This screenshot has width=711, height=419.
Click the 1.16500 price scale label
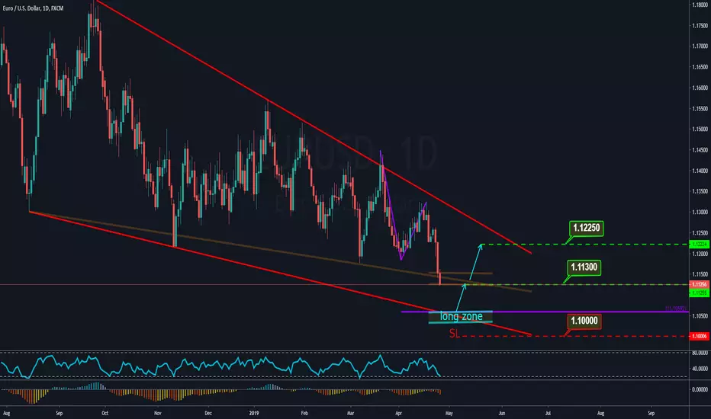pyautogui.click(x=700, y=67)
